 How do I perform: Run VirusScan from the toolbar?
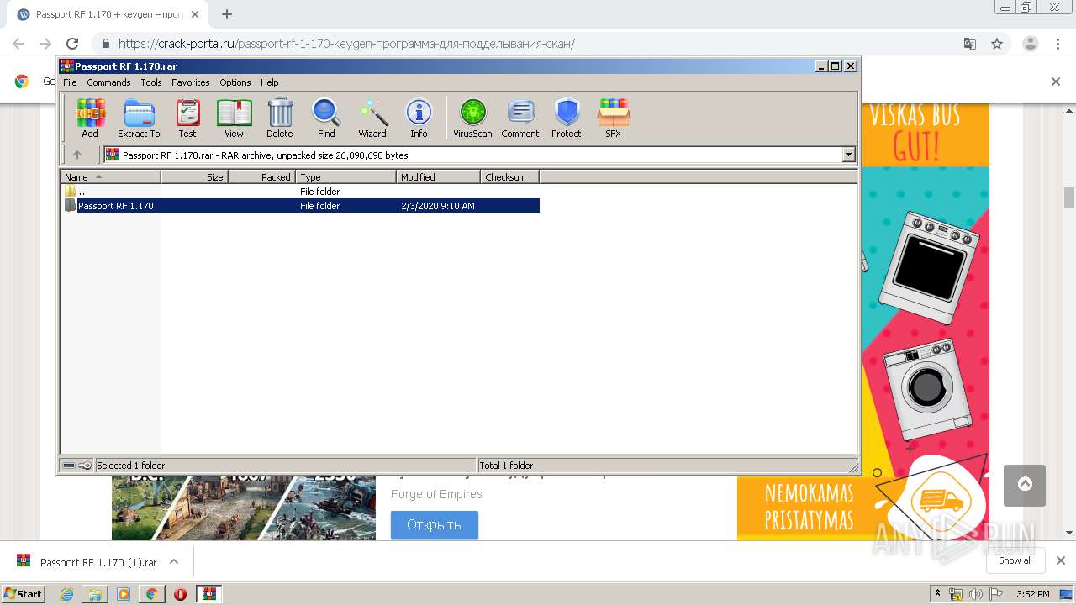[x=472, y=118]
